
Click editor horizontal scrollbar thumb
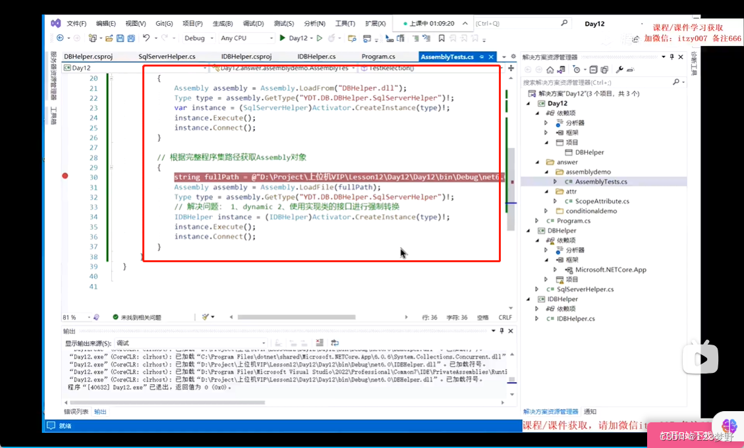click(297, 317)
